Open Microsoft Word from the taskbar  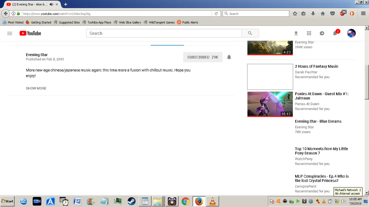(77, 201)
